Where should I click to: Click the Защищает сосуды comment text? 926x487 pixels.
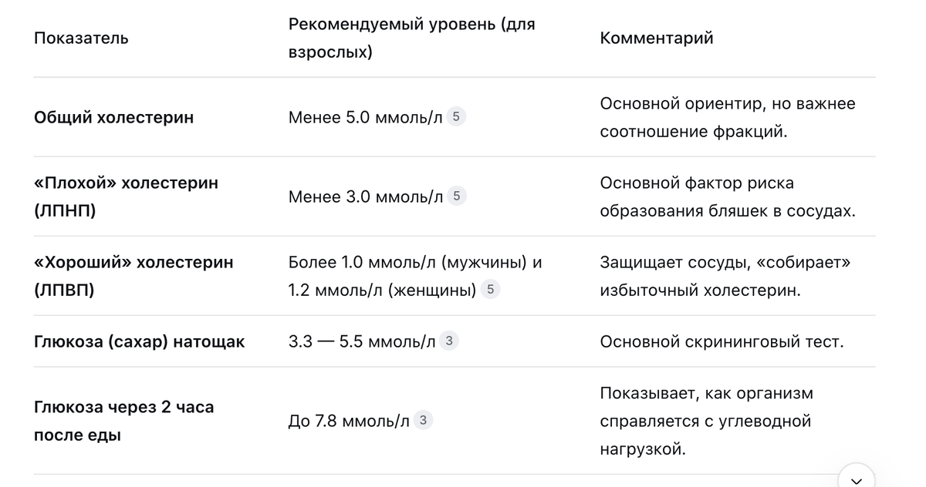click(x=725, y=276)
